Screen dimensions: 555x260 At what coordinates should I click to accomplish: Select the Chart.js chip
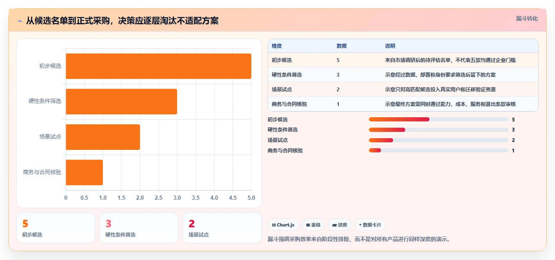tap(283, 225)
